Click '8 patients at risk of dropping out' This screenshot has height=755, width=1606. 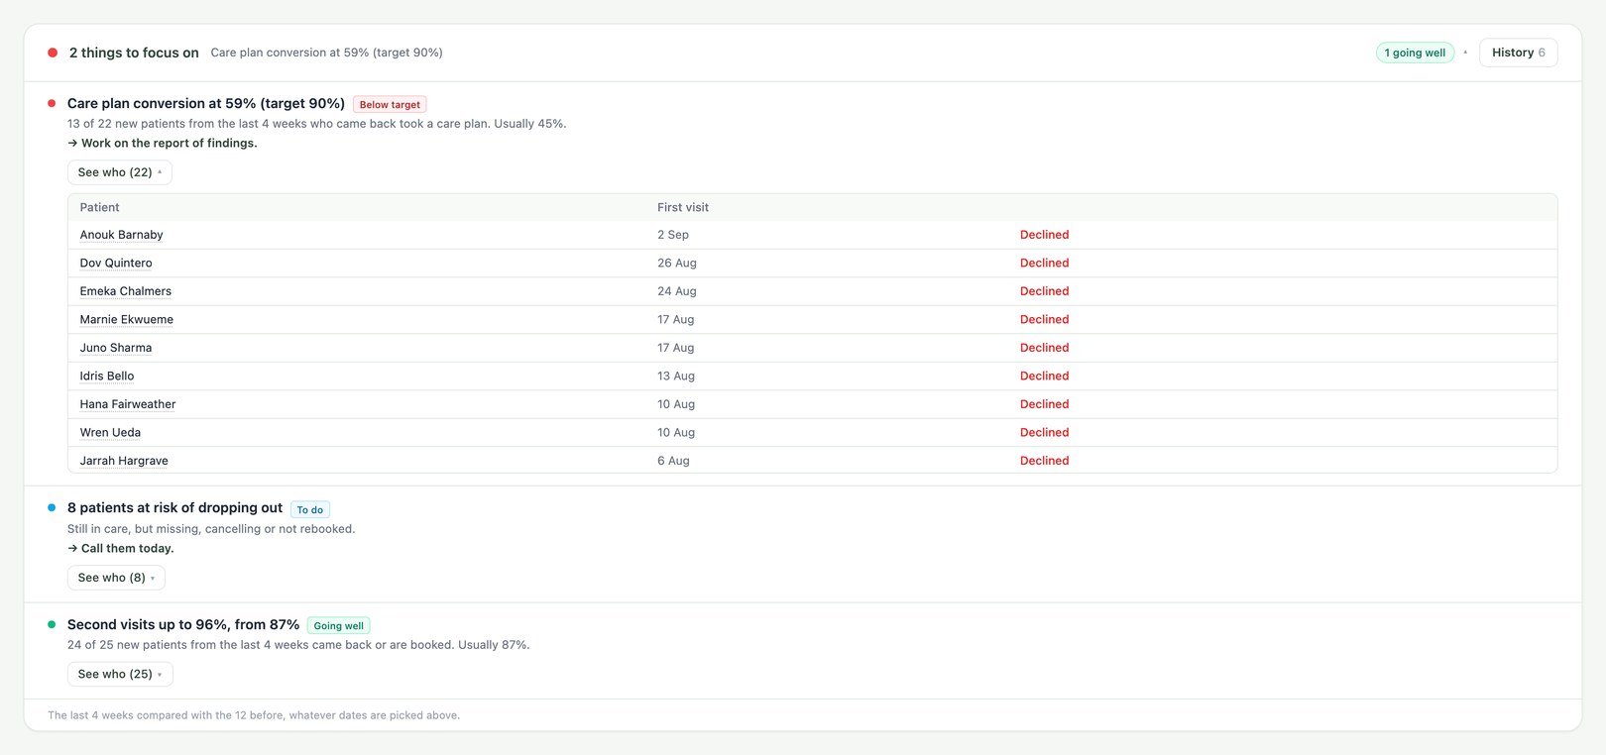click(175, 508)
